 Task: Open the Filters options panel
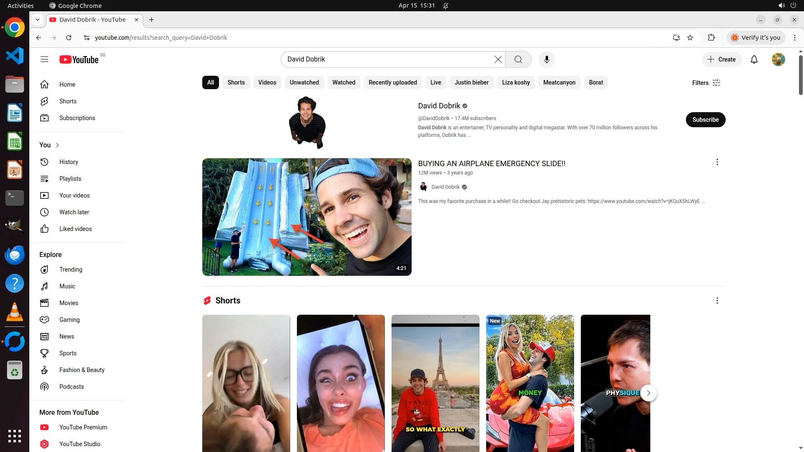pyautogui.click(x=706, y=83)
